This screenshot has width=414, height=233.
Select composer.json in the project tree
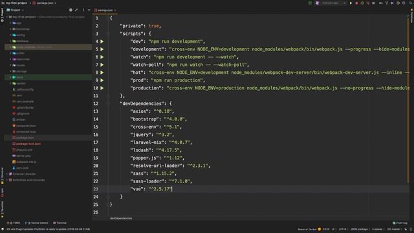[x=26, y=126]
